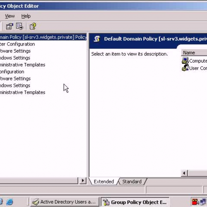Screen dimensions: 207x207
Task: Click User Configuration icon in the list
Action: tap(185, 68)
